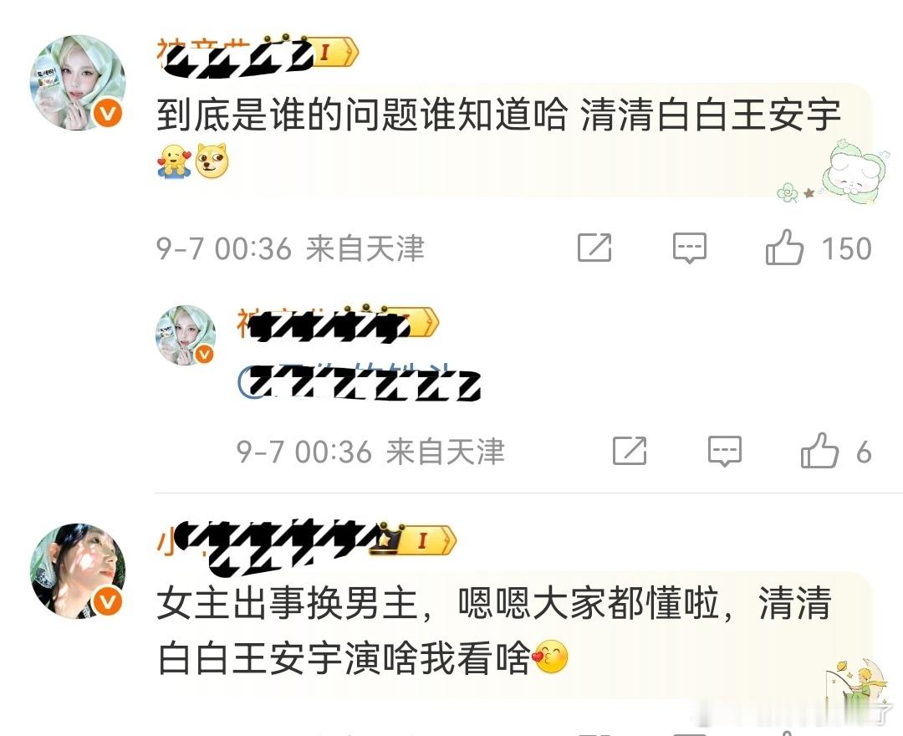This screenshot has height=736, width=903.
Task: Tap crown membership badge of third commenter
Action: (425, 540)
